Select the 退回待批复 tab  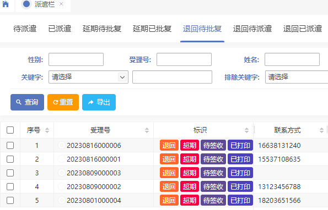point(202,29)
